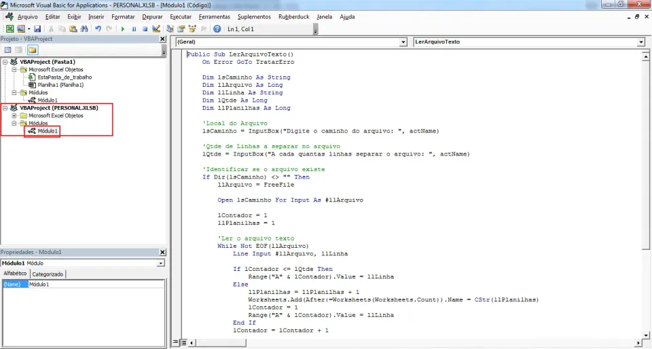Click the VBA application icon in menu bar
Image resolution: width=652 pixels, height=349 pixels.
(9, 16)
